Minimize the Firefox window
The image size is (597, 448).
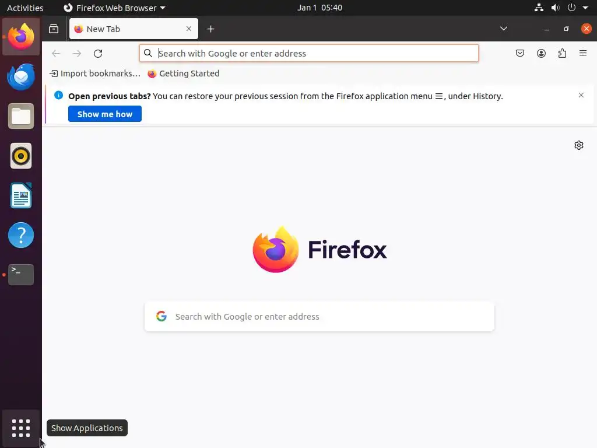[547, 29]
